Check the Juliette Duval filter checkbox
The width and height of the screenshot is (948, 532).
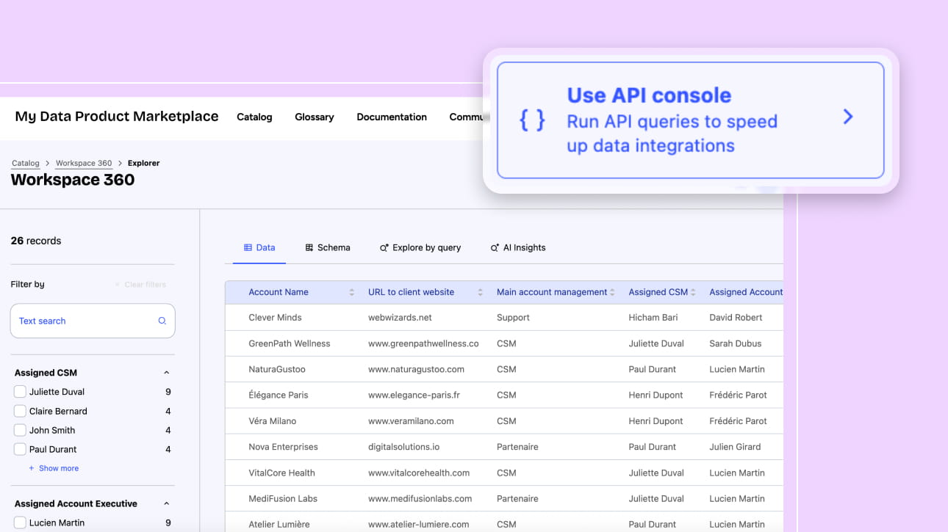[x=20, y=392]
